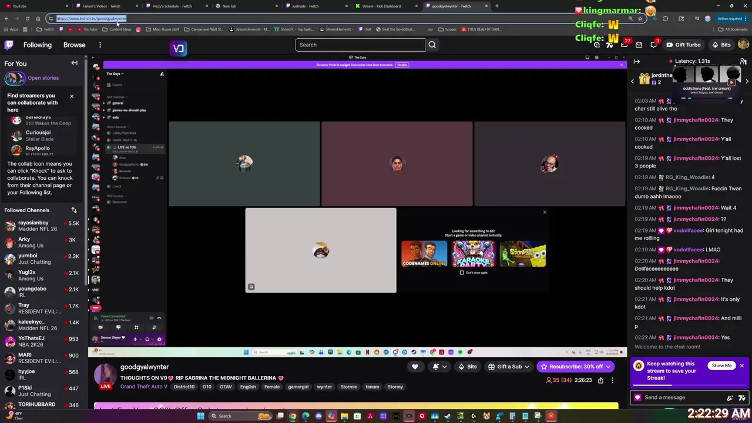Click the Gift Turbo button
This screenshot has width=752, height=423.
click(x=683, y=45)
